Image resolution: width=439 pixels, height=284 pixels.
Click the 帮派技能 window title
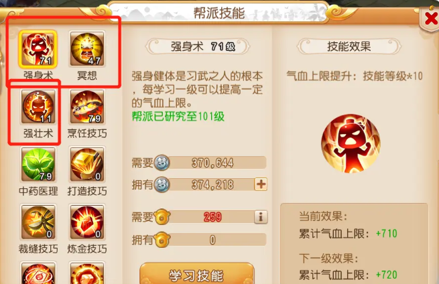(219, 13)
